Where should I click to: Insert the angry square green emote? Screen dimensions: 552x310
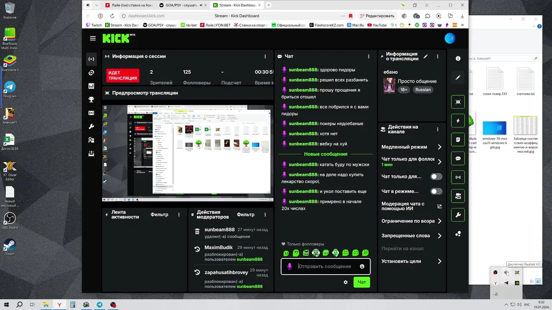(306, 253)
